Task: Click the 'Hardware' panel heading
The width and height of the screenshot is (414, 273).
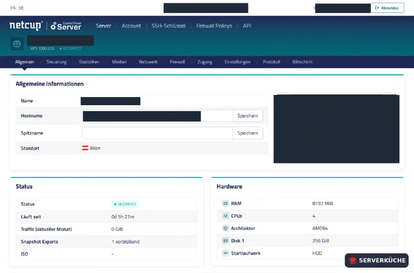Action: (230, 186)
